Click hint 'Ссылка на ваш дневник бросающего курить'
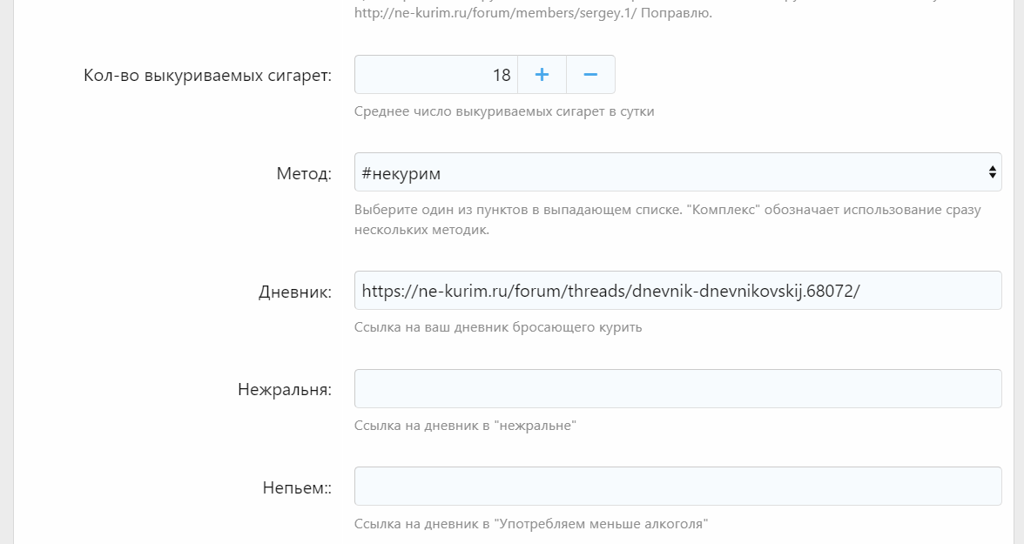 pyautogui.click(x=498, y=327)
